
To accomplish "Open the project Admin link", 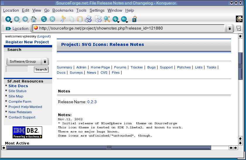I will click(x=81, y=67).
